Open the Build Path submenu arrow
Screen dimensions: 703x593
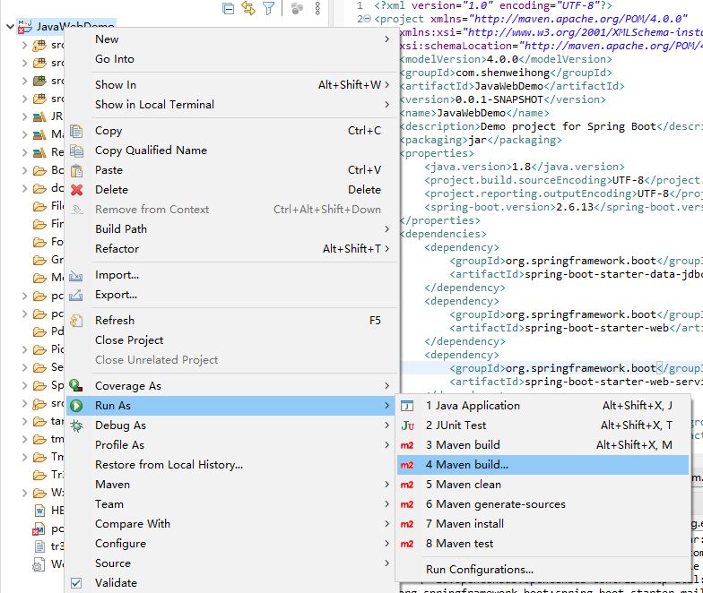point(387,229)
